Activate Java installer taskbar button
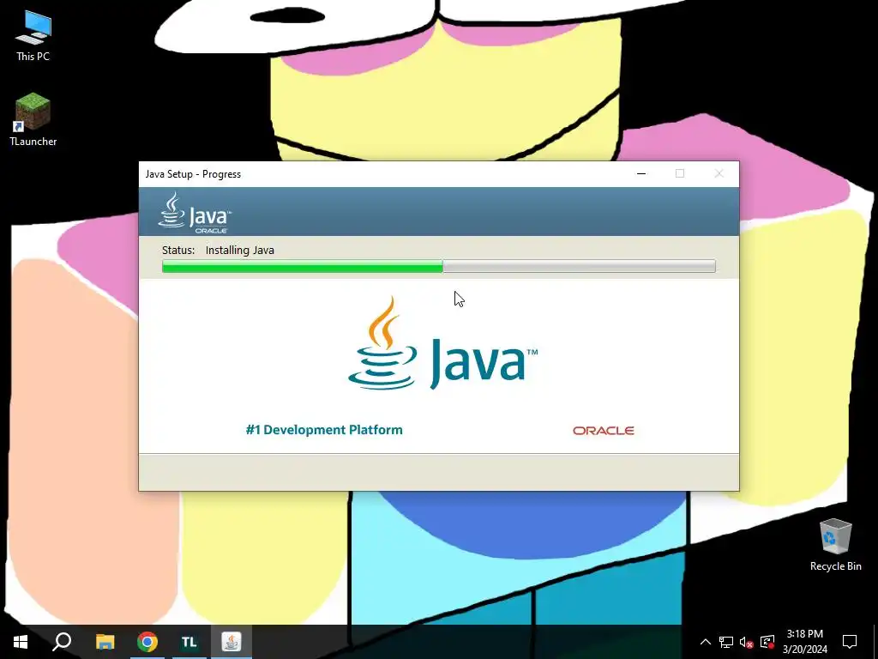The image size is (878, 659). click(x=232, y=642)
